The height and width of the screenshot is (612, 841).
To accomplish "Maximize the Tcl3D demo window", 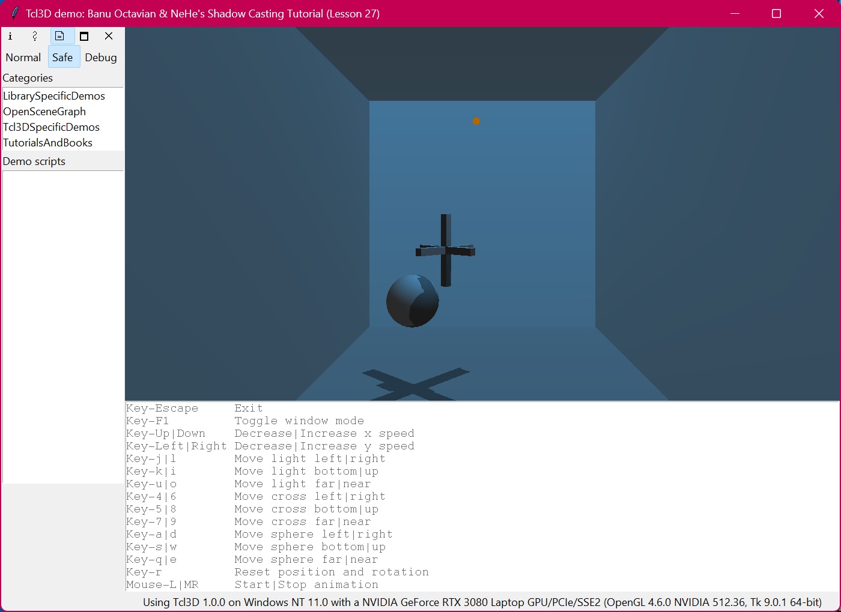I will [776, 13].
